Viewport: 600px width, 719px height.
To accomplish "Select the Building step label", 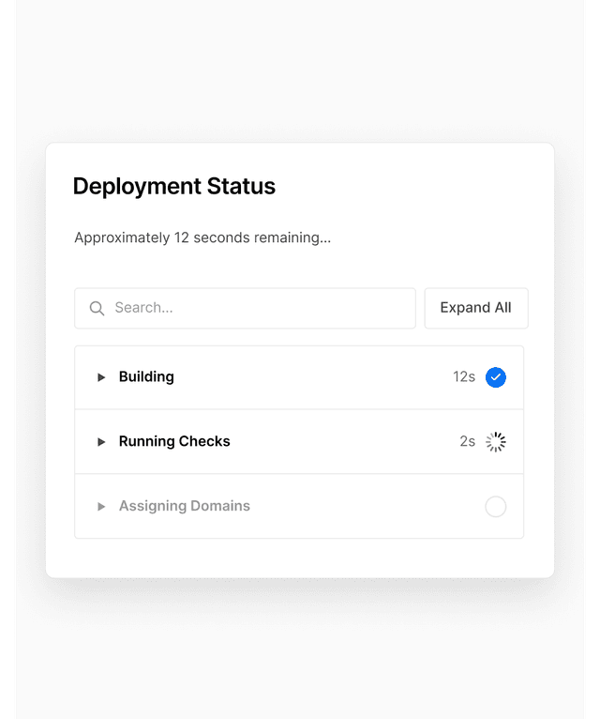I will 146,377.
